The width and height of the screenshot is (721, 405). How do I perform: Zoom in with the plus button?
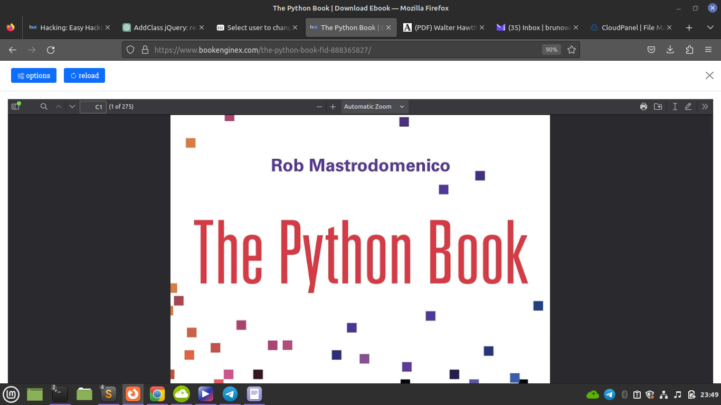(x=333, y=107)
